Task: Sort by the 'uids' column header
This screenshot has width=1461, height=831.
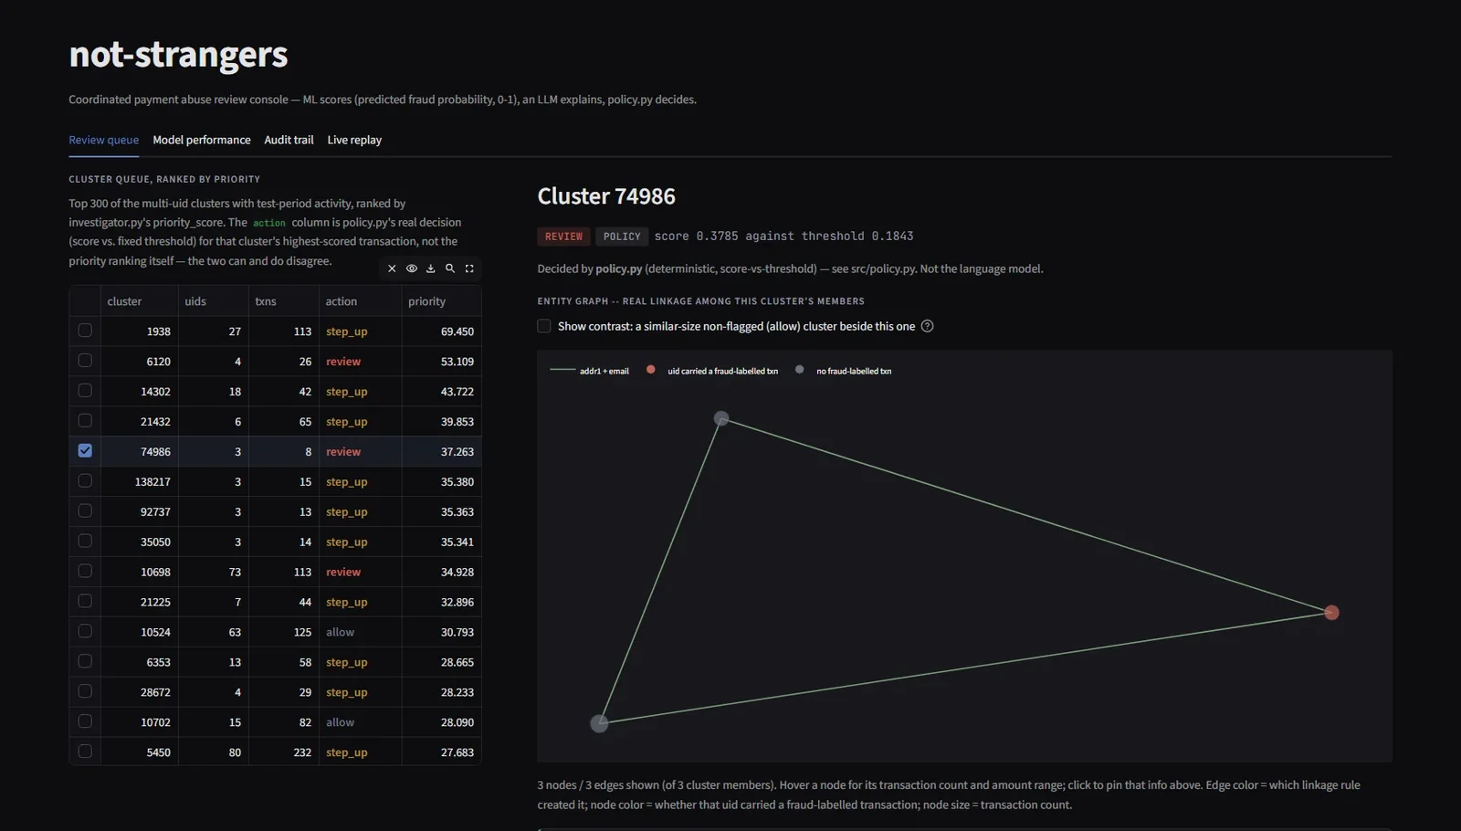Action: tap(213, 301)
